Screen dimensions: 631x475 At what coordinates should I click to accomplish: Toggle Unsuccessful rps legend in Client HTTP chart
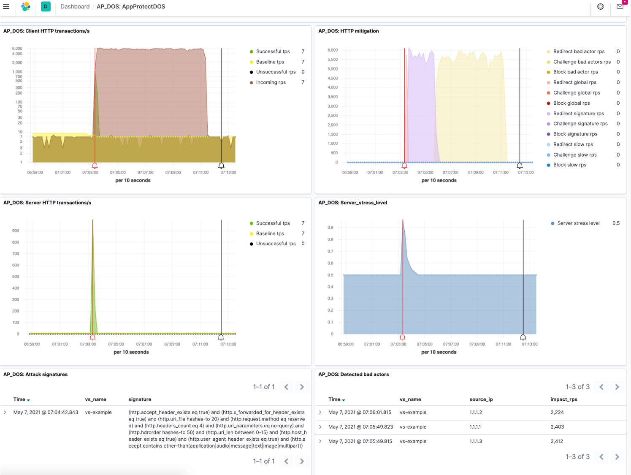coord(276,72)
